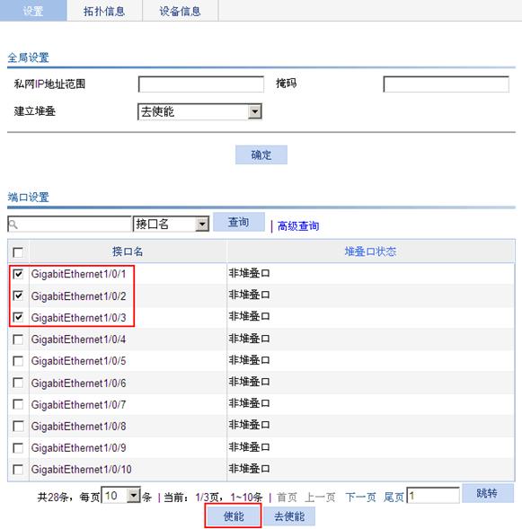This screenshot has height=529, width=522.
Task: Go to the 下一页 link
Action: pos(360,498)
